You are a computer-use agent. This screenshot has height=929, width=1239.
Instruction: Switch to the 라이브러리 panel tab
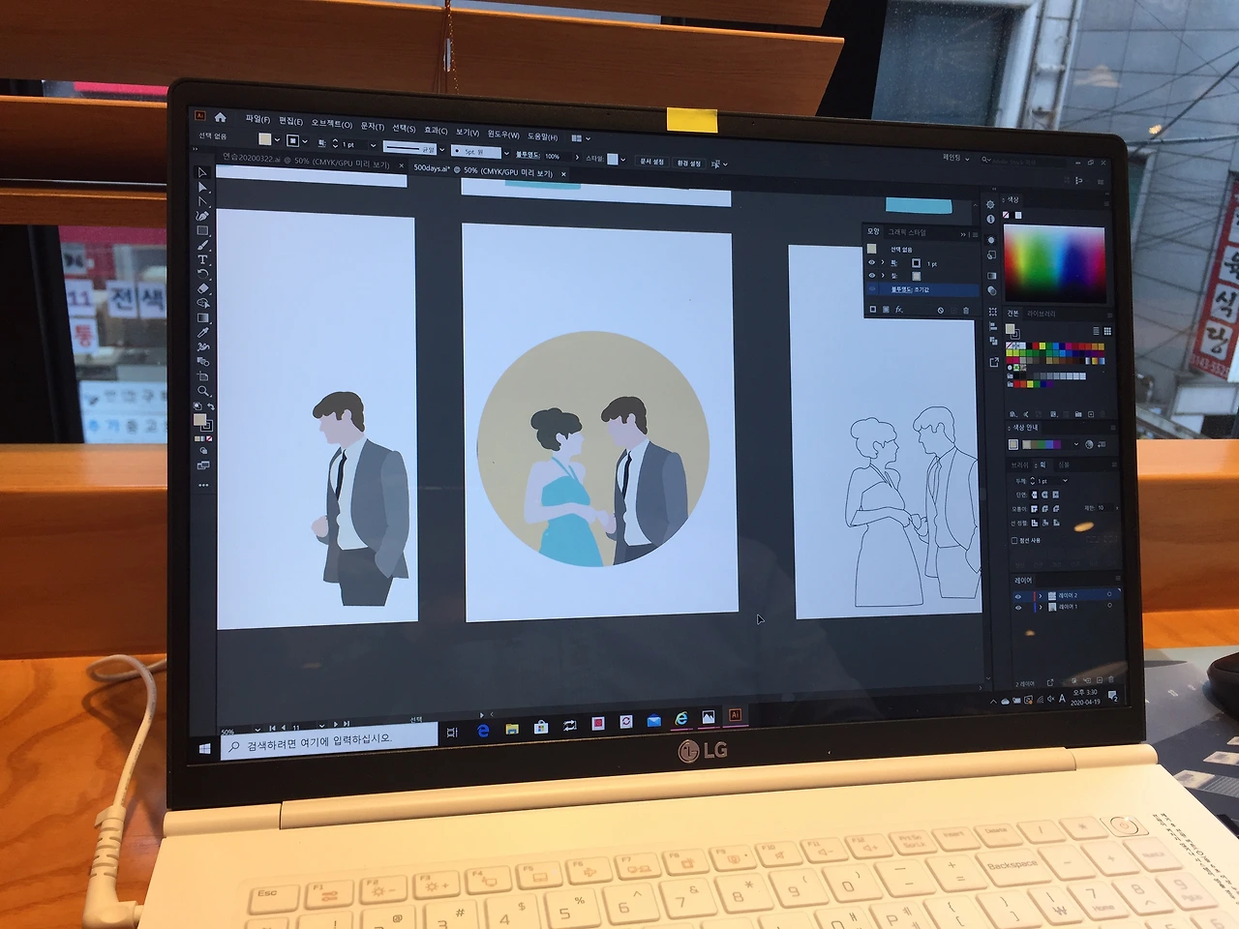click(x=1042, y=314)
